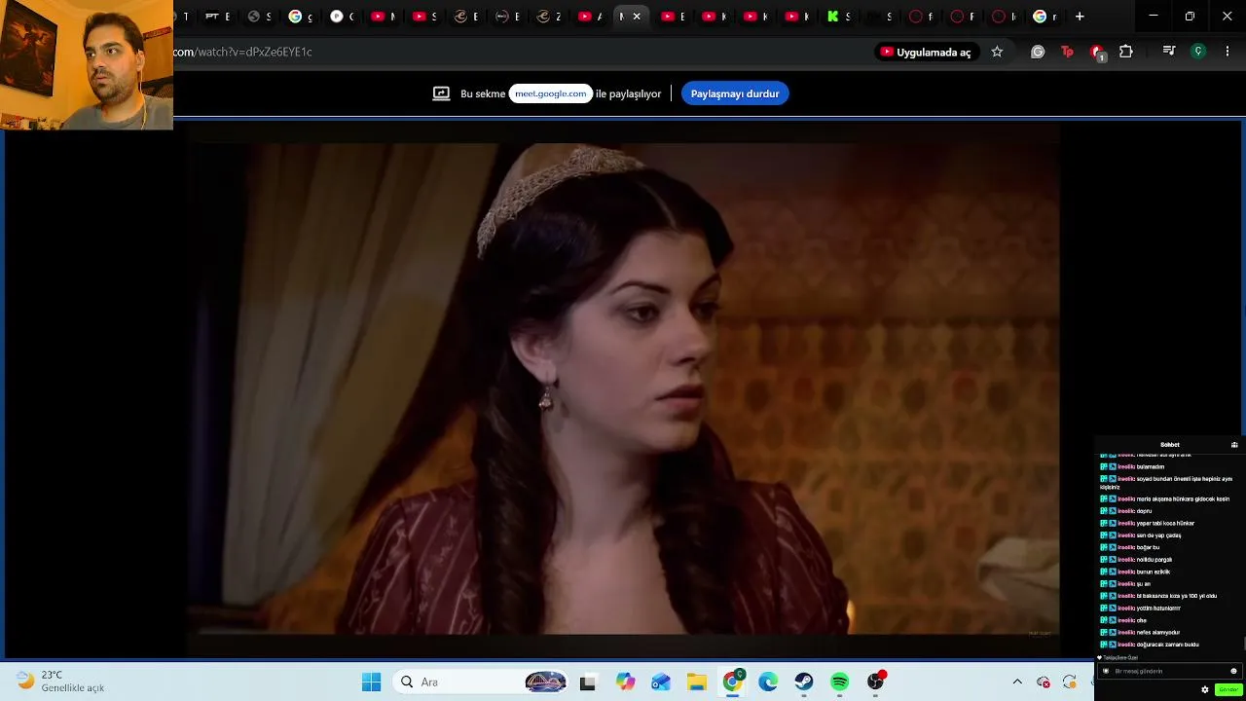Stop sharing with the Paylaşmayı durdur button
This screenshot has height=701, width=1246.
click(735, 93)
